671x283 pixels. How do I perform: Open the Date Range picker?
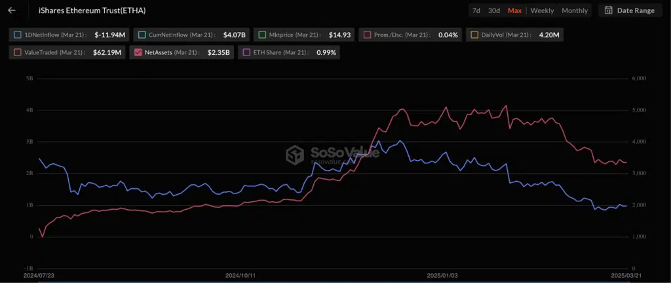coord(630,10)
